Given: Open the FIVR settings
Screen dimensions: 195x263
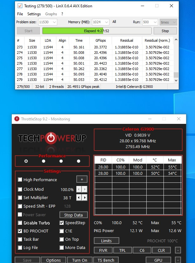Looking at the screenshot, I should click(x=103, y=250).
